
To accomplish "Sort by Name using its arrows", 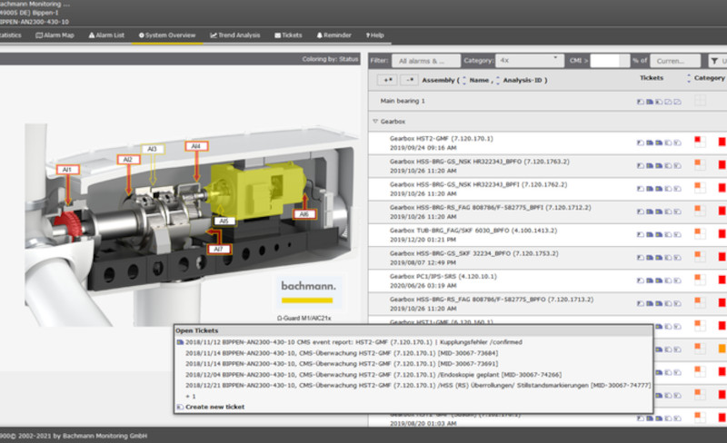I will coord(464,80).
